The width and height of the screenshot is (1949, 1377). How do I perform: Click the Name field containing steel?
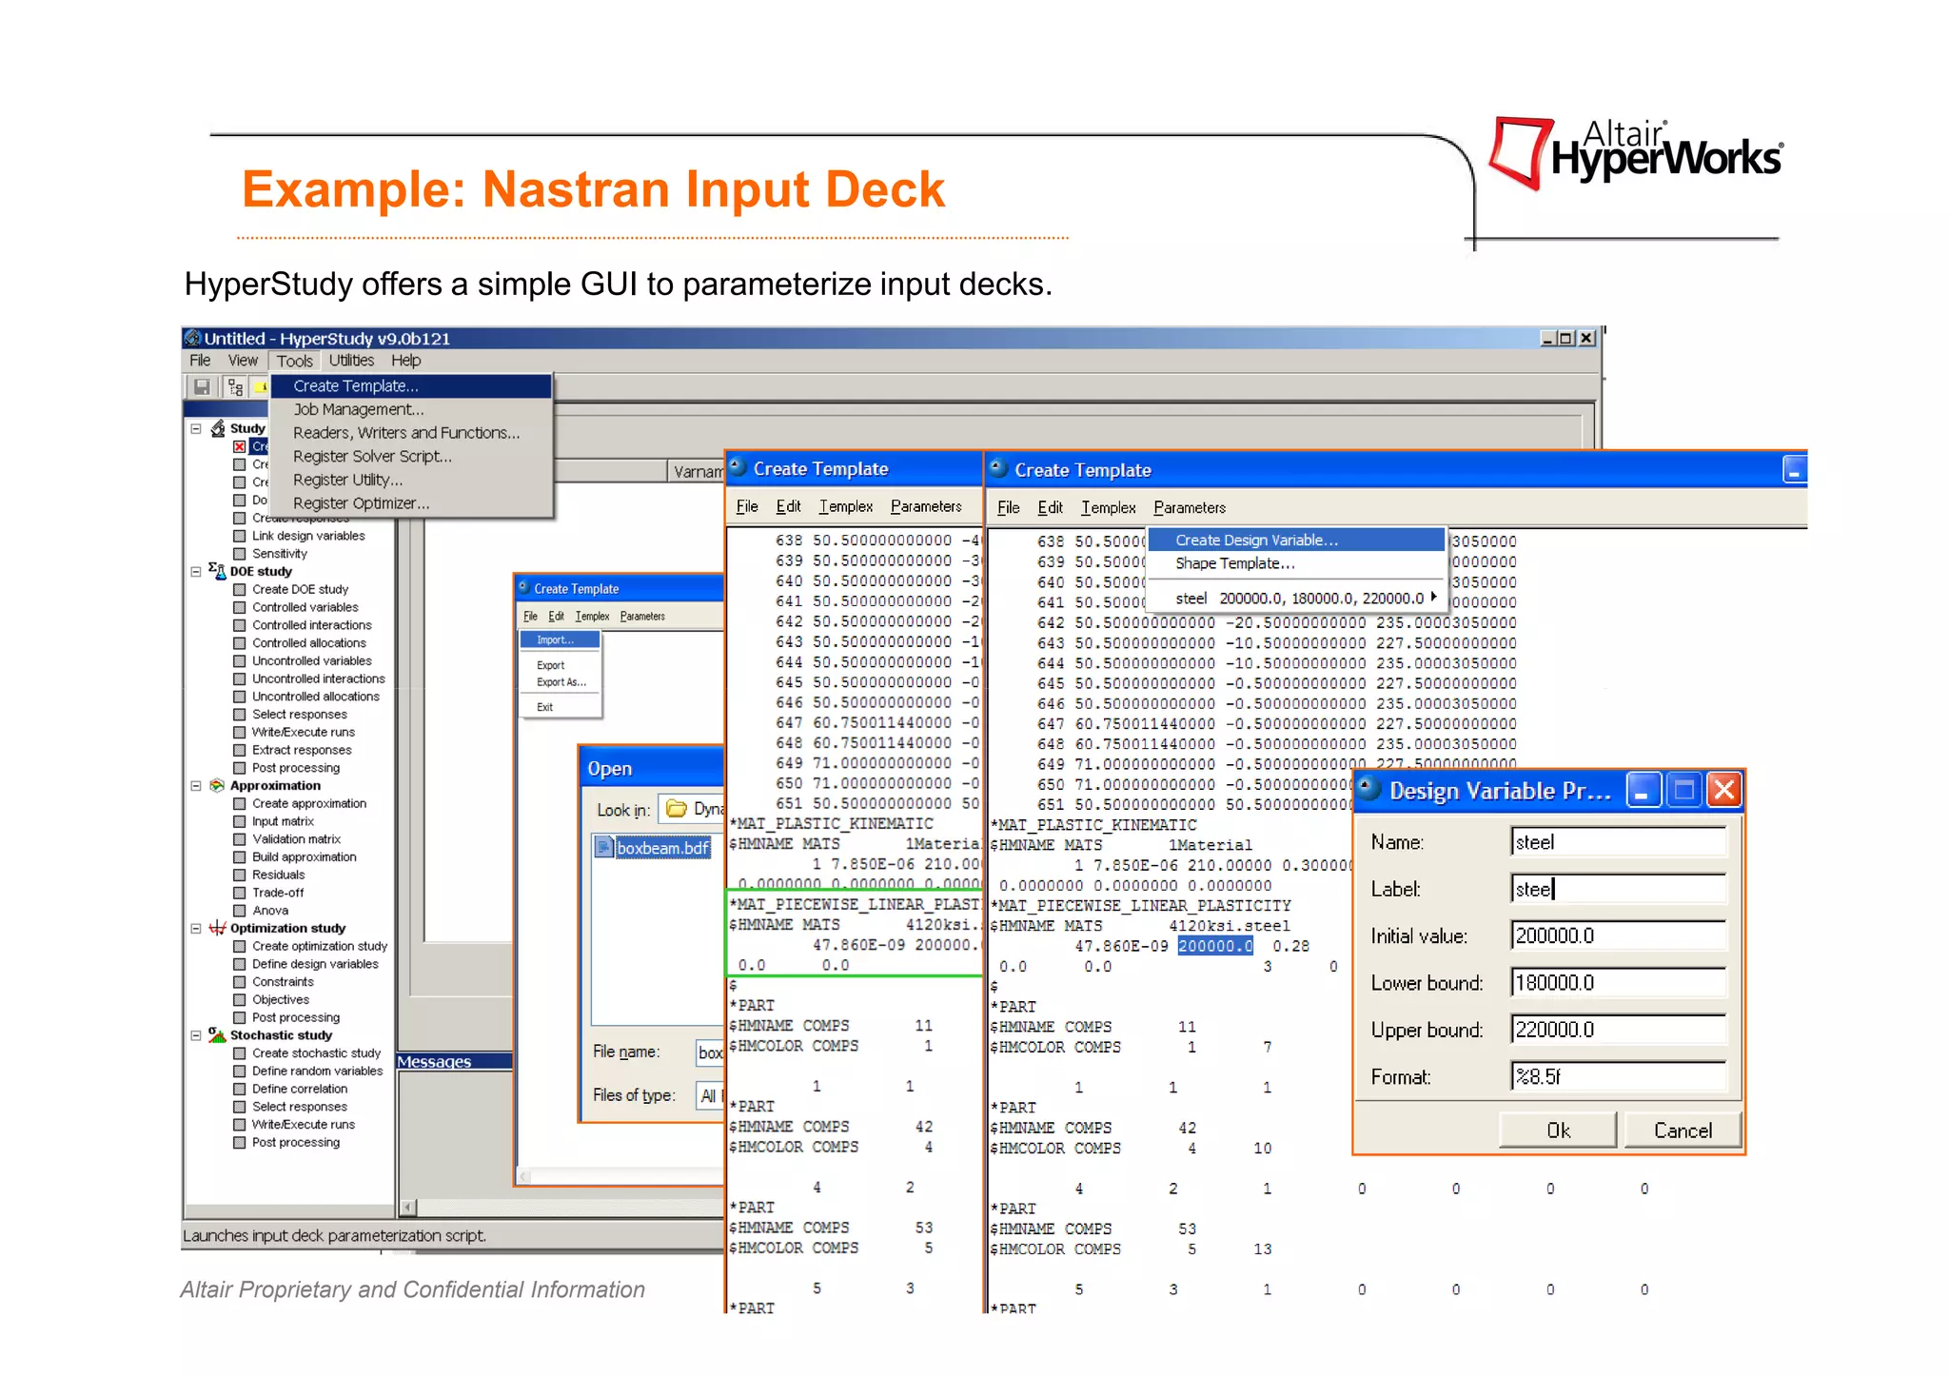tap(1618, 841)
